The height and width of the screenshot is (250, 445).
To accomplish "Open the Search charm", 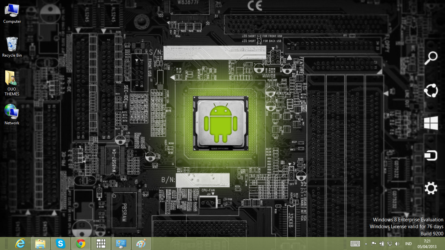I will 431,58.
